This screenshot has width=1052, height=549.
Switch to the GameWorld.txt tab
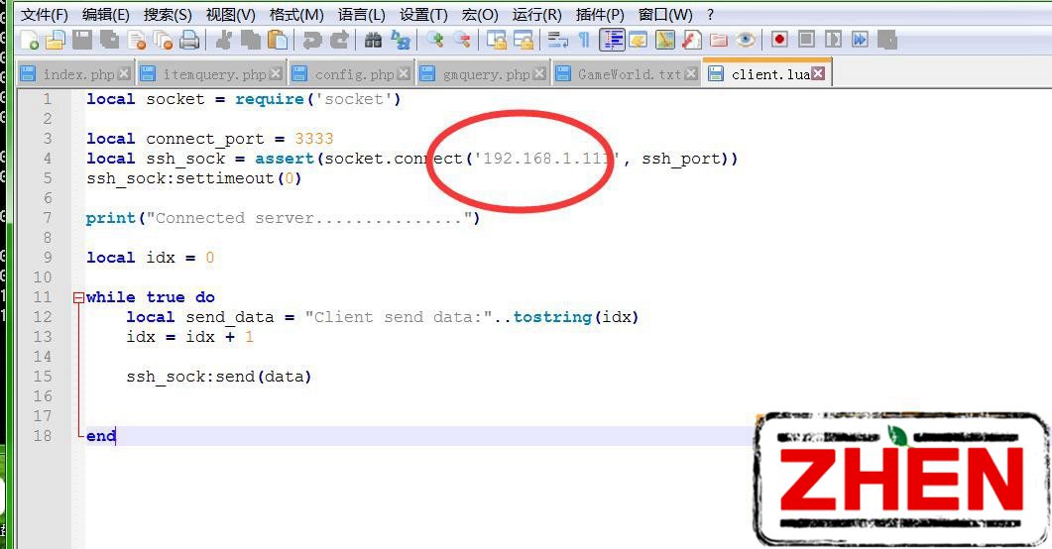coord(629,74)
